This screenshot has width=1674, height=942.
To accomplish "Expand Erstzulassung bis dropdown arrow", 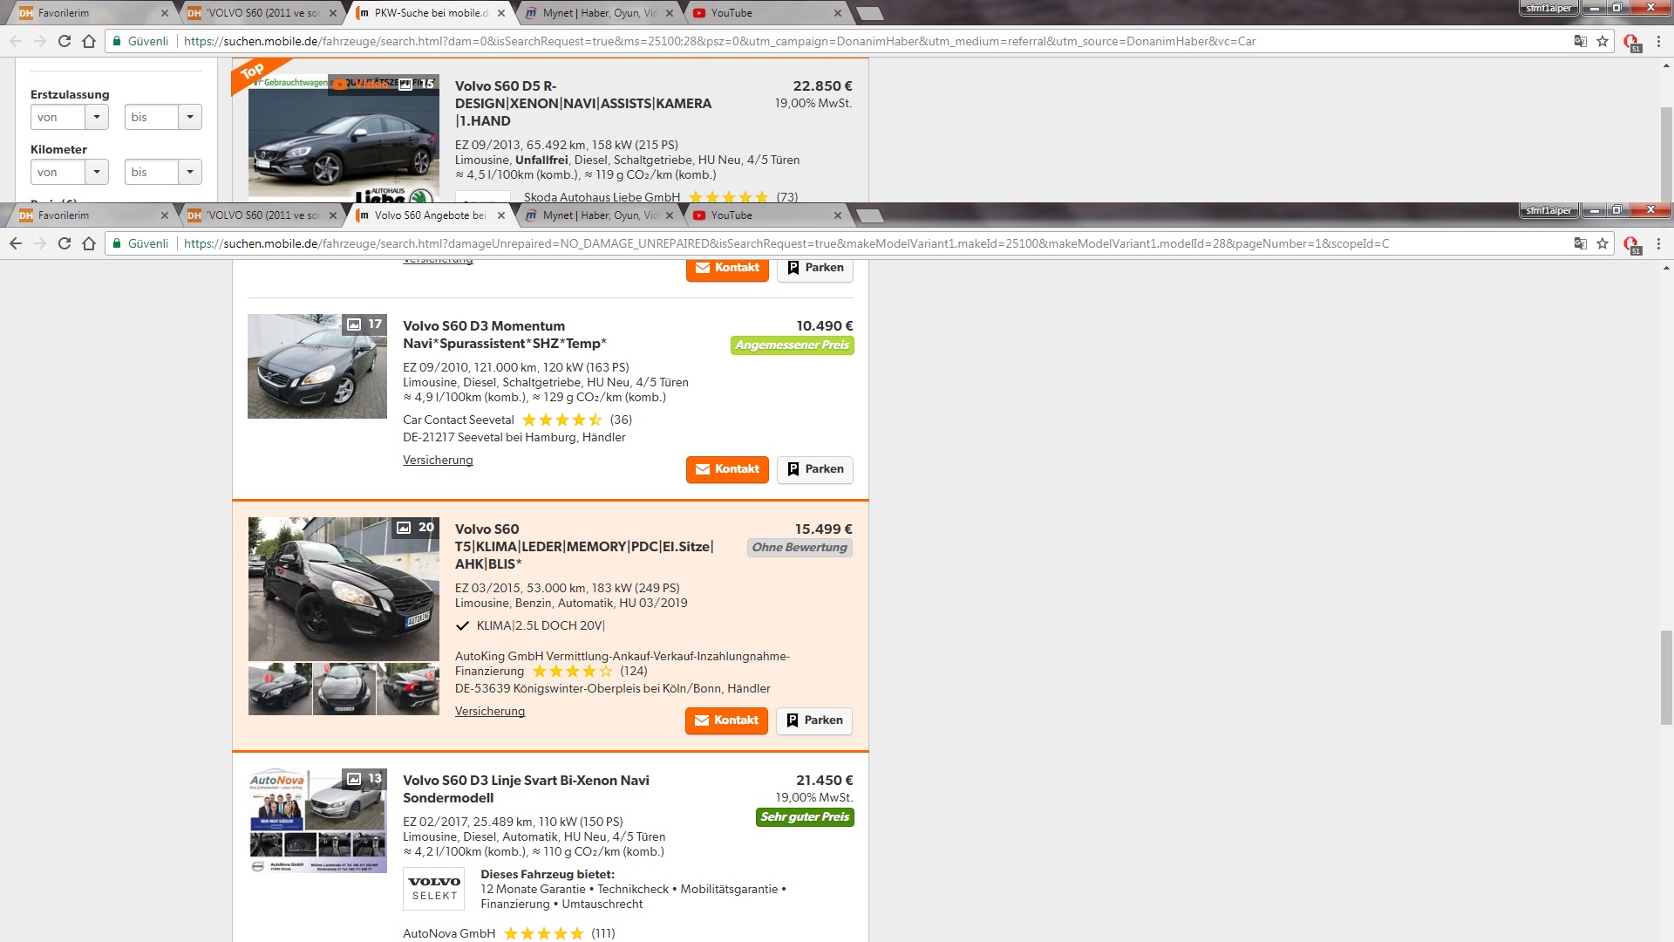I will click(190, 117).
